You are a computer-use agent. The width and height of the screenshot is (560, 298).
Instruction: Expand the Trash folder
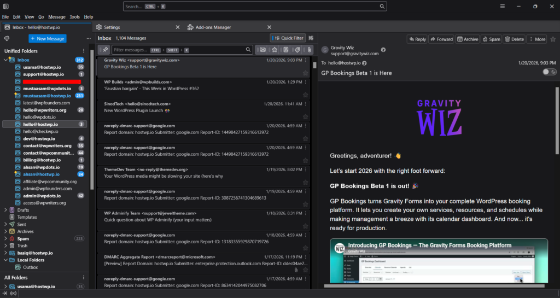(x=5, y=246)
